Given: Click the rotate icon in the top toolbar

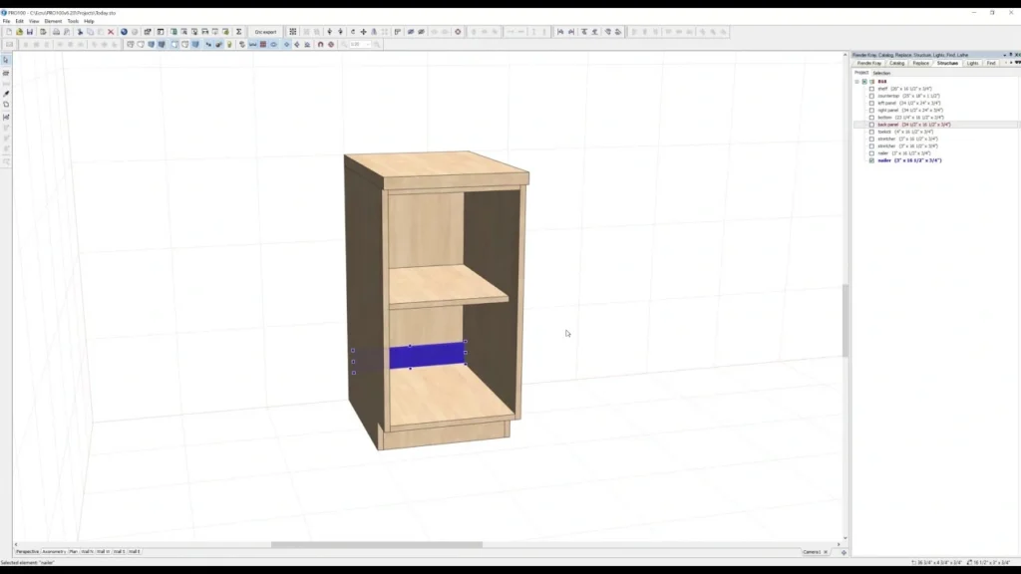Looking at the screenshot, I should click(353, 31).
